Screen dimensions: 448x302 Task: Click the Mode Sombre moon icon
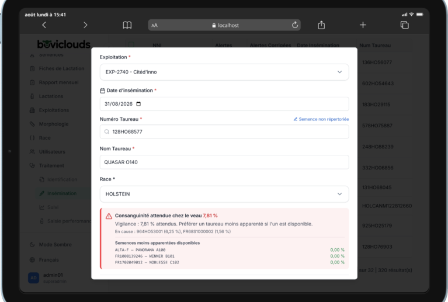point(32,245)
